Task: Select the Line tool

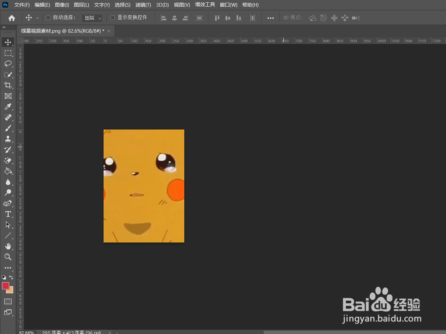Action: (x=8, y=236)
